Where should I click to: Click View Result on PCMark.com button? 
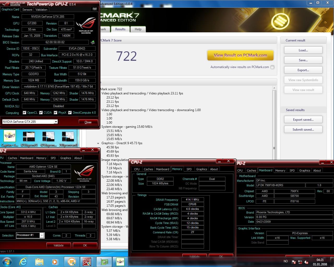240,55
